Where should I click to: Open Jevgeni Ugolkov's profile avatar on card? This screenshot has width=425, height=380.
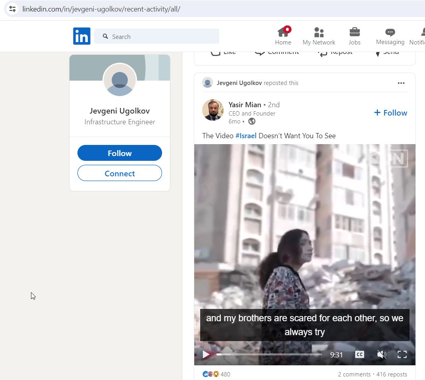(120, 80)
